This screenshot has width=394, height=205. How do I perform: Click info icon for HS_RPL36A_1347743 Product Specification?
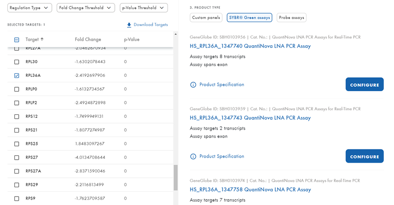click(193, 156)
